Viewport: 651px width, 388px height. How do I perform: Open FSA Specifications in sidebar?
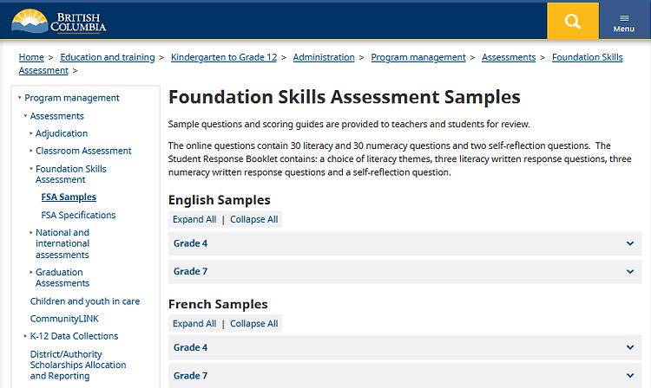(78, 215)
